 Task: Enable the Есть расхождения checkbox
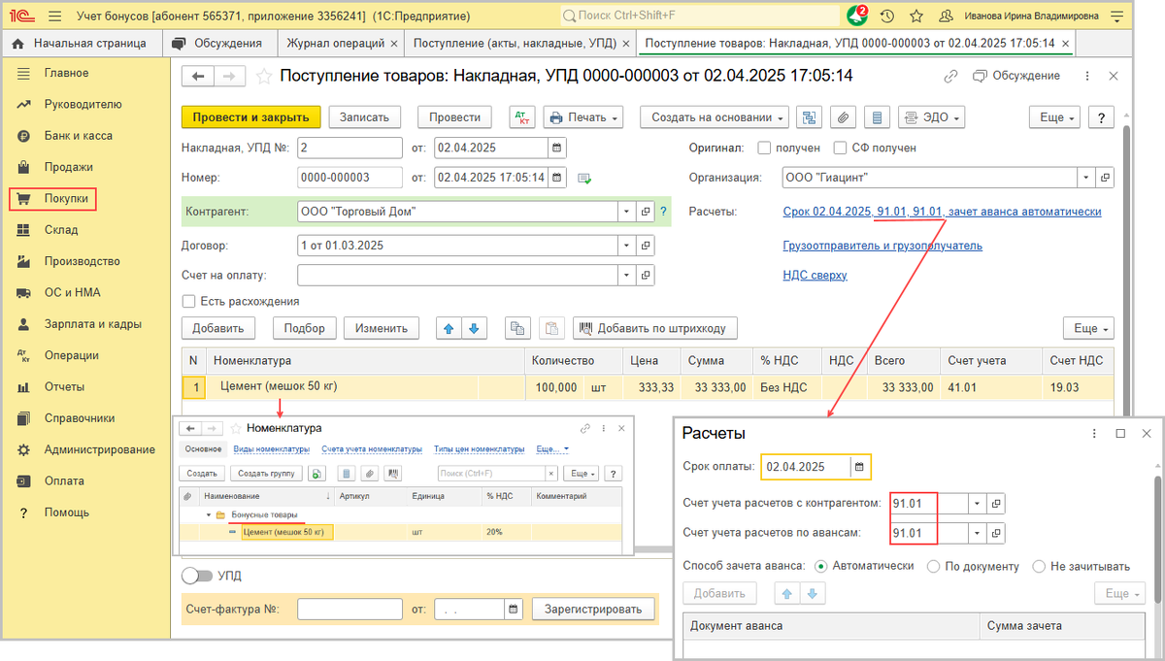[x=188, y=301]
